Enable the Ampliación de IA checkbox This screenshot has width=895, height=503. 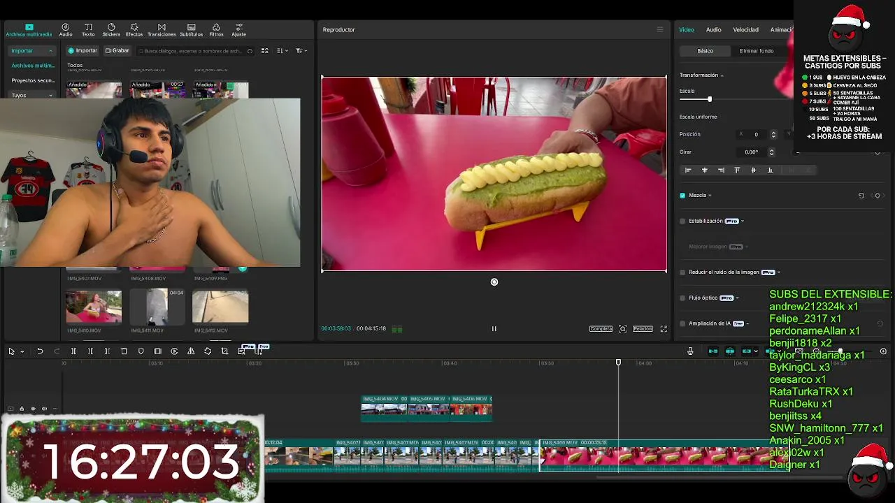[682, 323]
